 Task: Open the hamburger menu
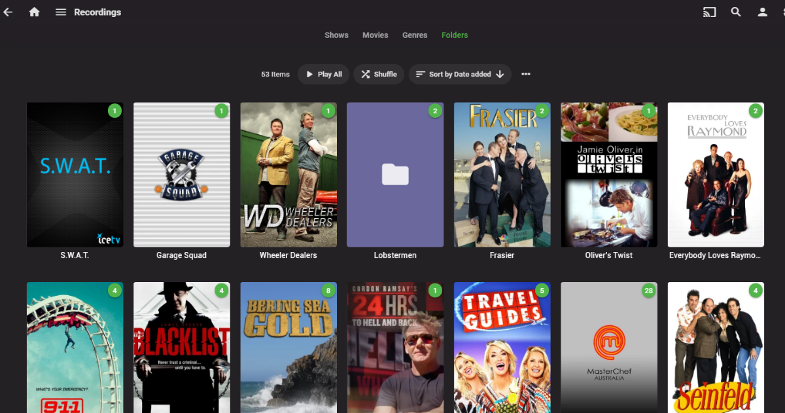pyautogui.click(x=61, y=12)
